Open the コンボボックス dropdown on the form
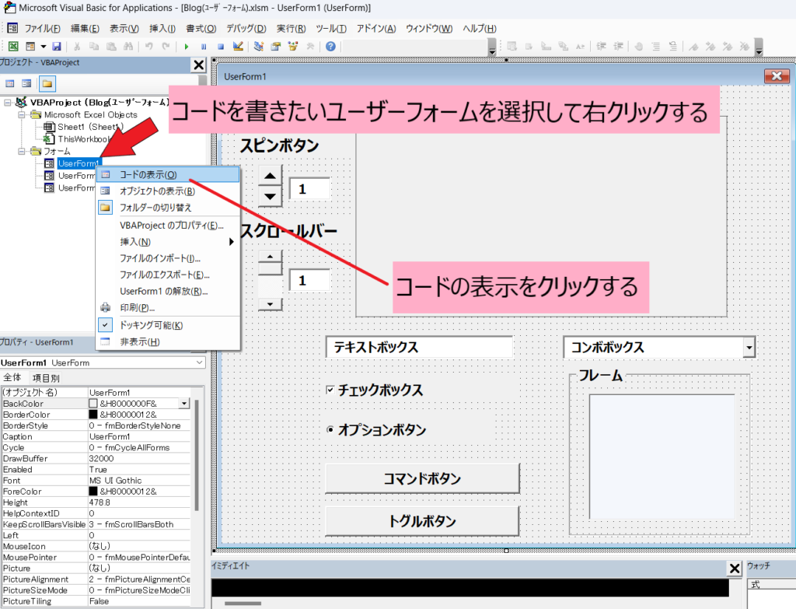 point(749,348)
